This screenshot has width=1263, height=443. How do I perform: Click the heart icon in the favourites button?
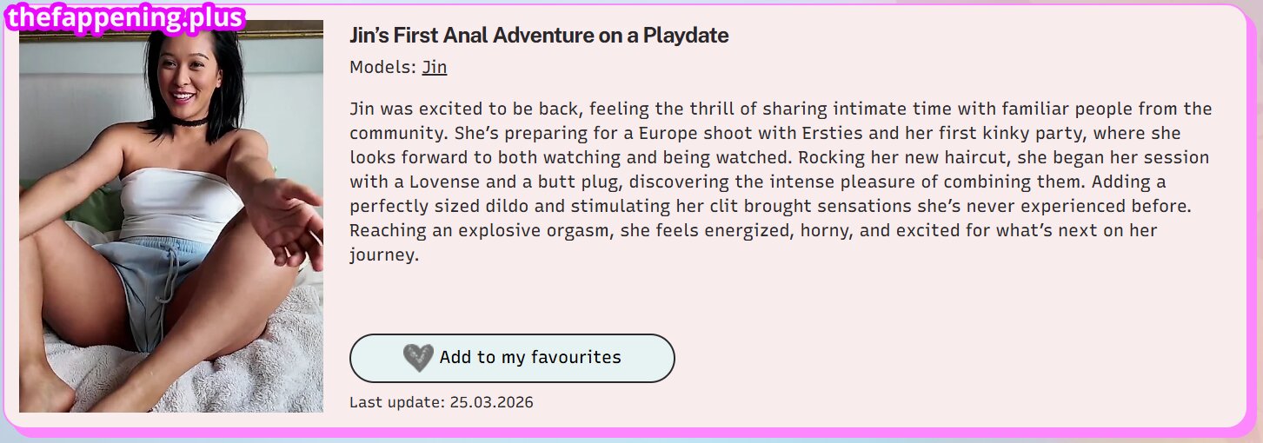[x=418, y=358]
